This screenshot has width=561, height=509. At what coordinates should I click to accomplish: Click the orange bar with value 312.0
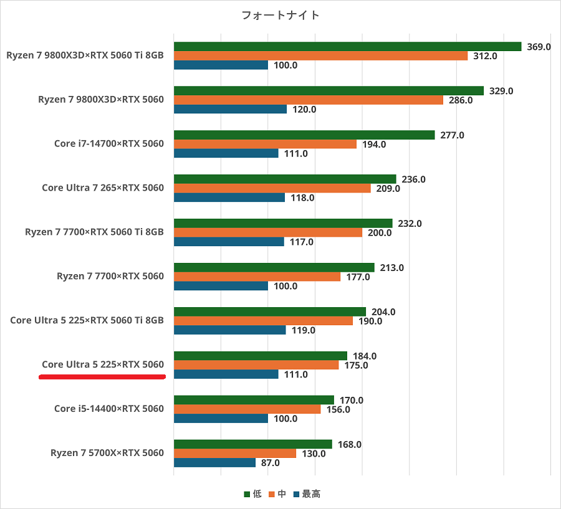320,56
